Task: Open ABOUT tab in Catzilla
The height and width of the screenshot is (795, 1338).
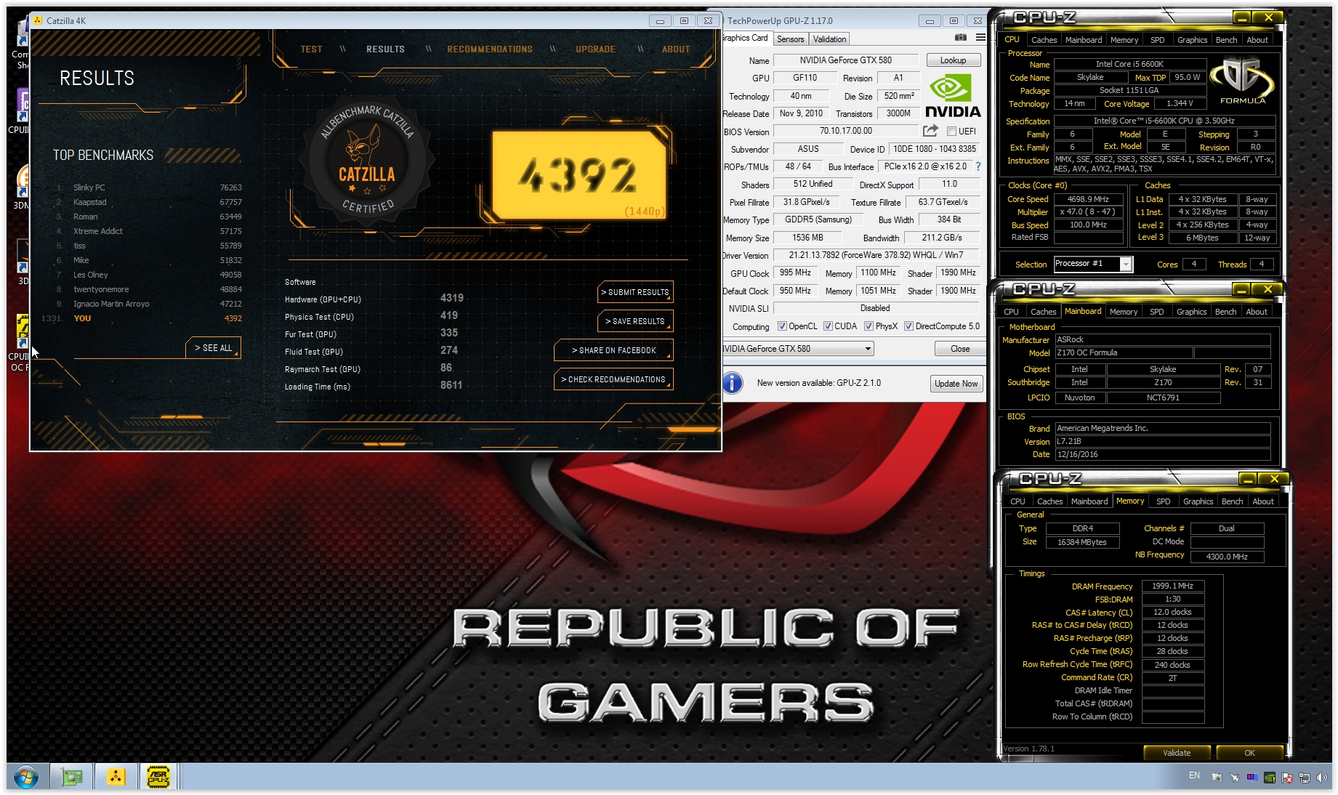Action: click(x=676, y=49)
